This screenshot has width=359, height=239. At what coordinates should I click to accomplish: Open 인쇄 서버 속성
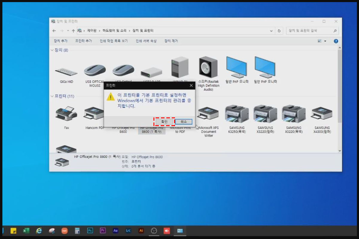146,41
